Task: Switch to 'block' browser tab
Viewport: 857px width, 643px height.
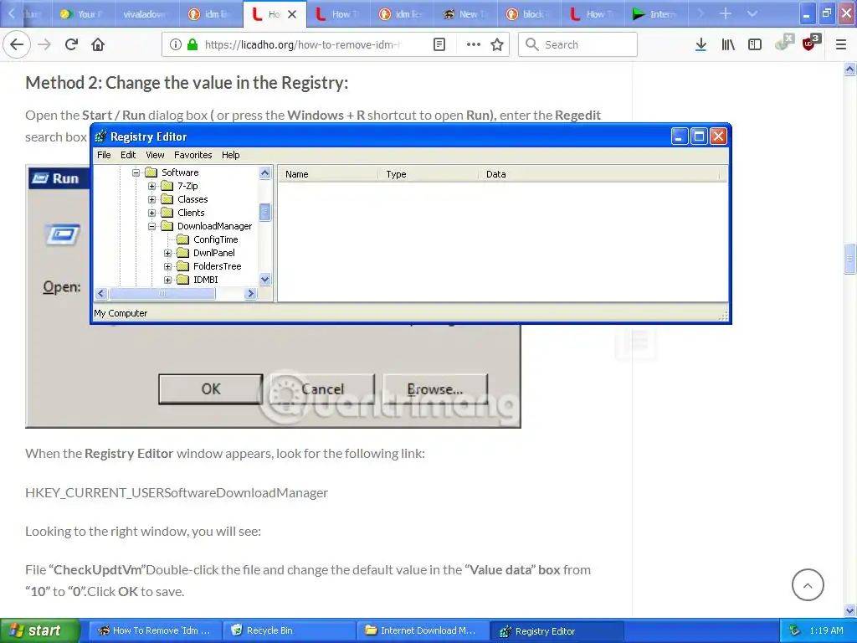Action: 529,14
